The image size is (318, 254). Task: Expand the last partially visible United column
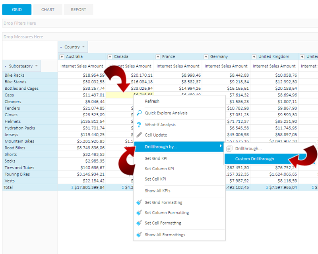[302, 56]
